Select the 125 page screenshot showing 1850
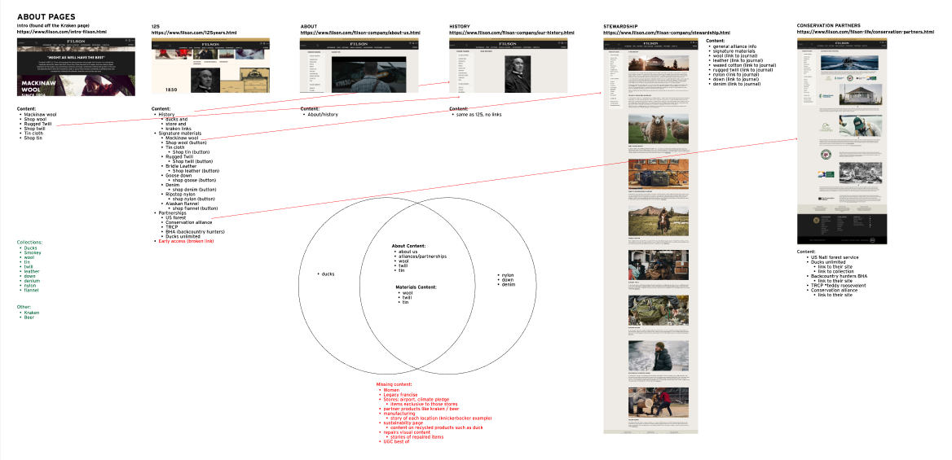Screen dimensions: 952x460 click(x=210, y=66)
